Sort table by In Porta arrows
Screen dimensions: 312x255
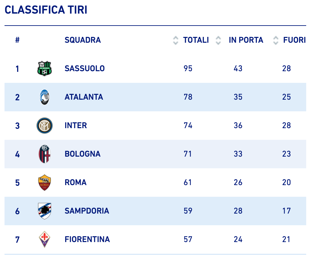[218, 40]
